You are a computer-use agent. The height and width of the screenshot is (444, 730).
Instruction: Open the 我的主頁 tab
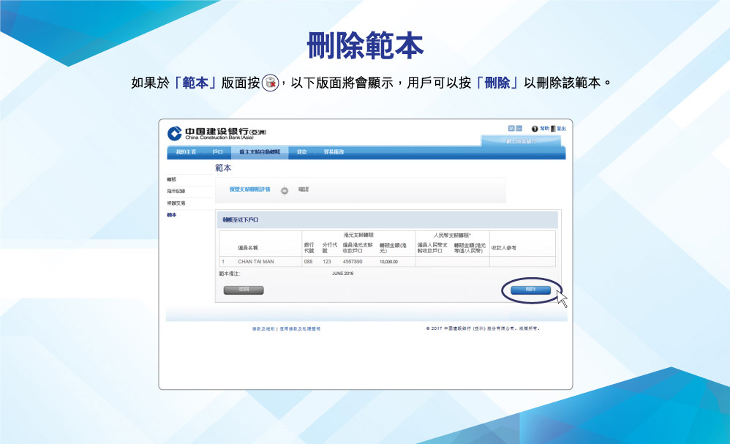coord(185,152)
